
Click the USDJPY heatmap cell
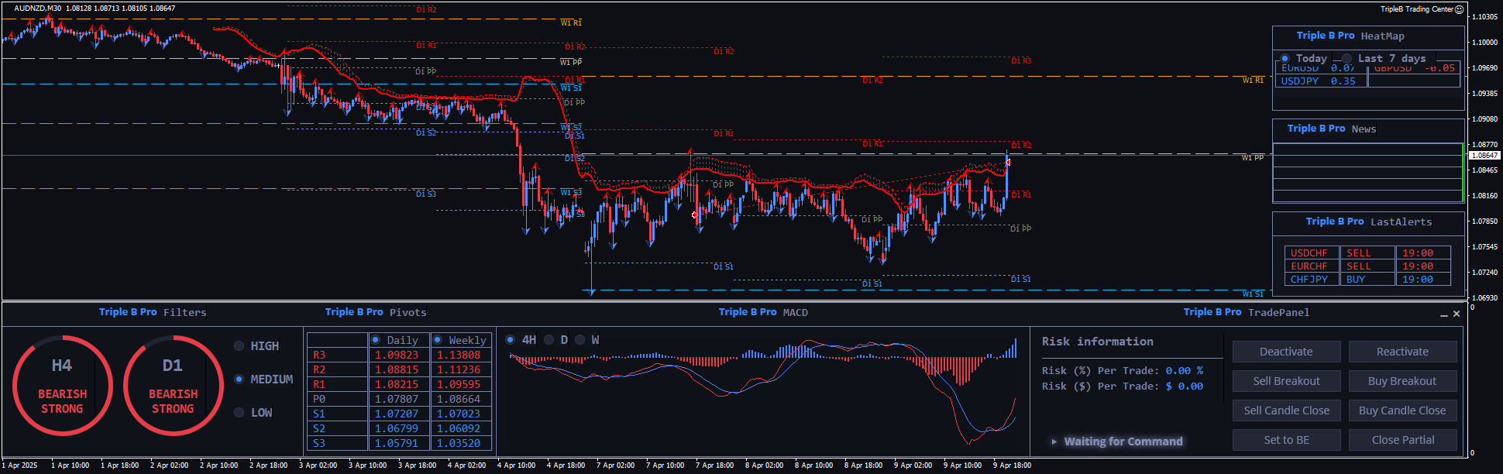[x=1320, y=81]
